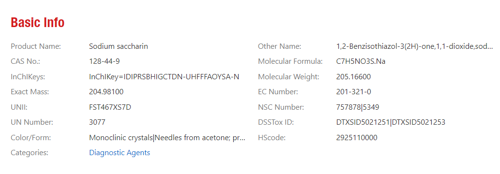Click the InChIKeys label
The image size is (500, 174).
coord(28,77)
